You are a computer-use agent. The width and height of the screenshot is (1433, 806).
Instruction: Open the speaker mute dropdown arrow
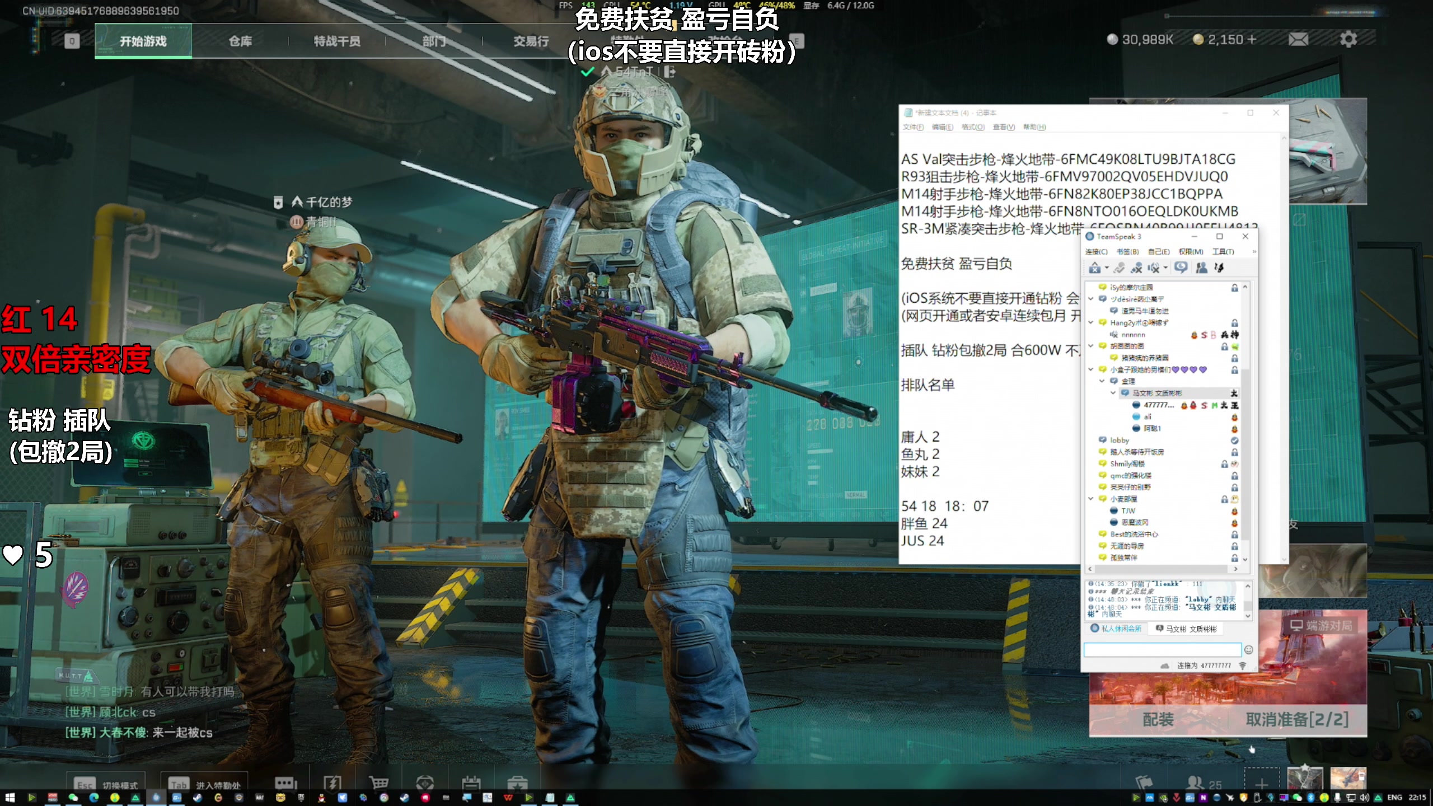[x=1165, y=268]
